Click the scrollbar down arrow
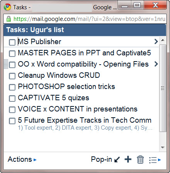Screen dimensions: 170x173 click(163, 147)
